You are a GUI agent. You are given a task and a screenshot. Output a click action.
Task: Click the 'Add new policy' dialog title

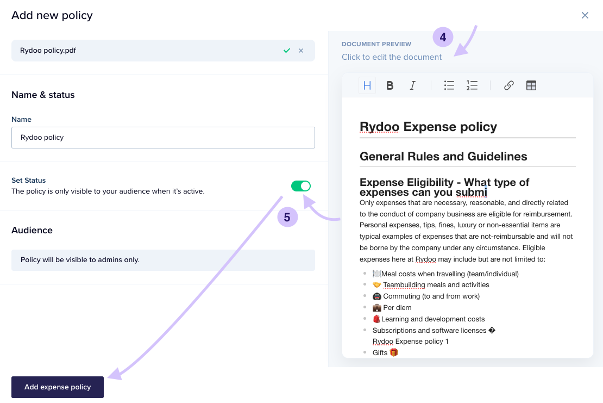point(52,15)
